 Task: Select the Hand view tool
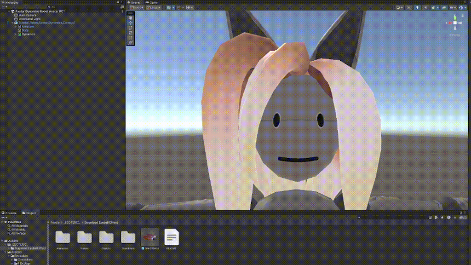point(131,17)
